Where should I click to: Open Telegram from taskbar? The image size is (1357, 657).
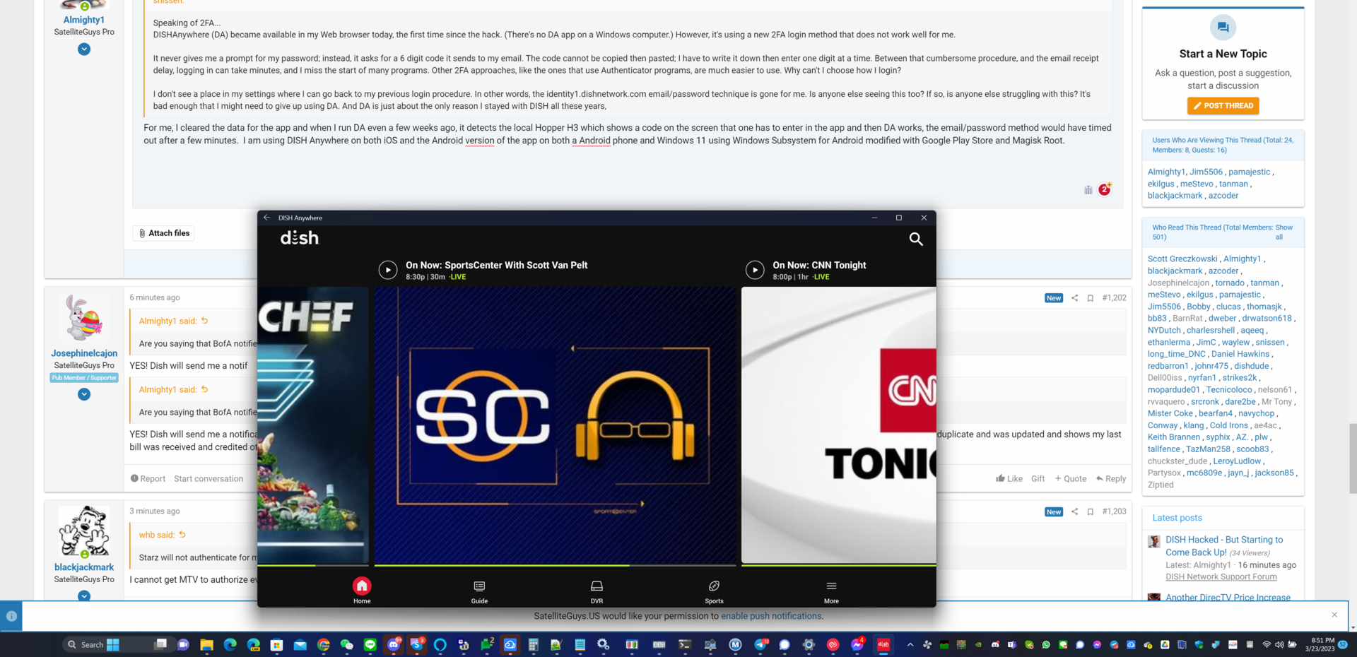760,644
